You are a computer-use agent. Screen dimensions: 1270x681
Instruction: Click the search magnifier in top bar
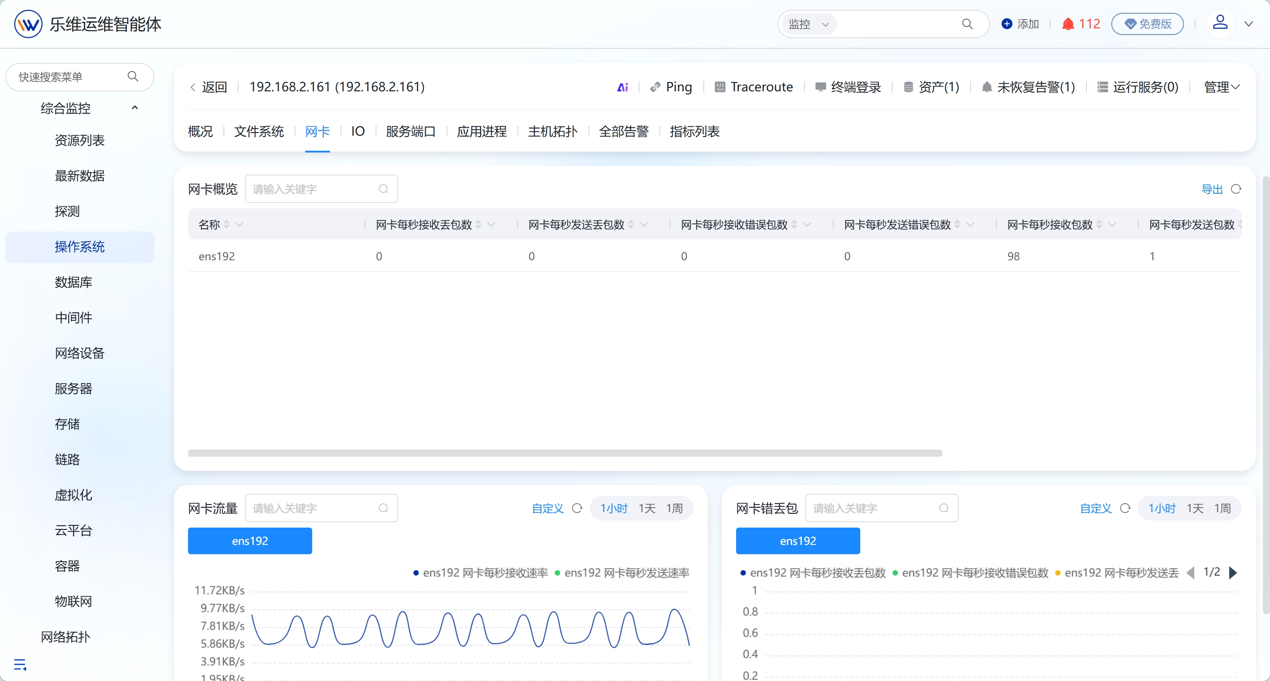click(x=967, y=23)
